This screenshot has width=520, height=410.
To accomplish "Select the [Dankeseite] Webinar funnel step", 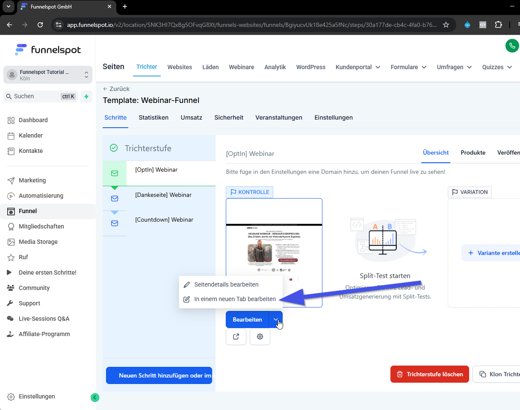I will point(159,198).
